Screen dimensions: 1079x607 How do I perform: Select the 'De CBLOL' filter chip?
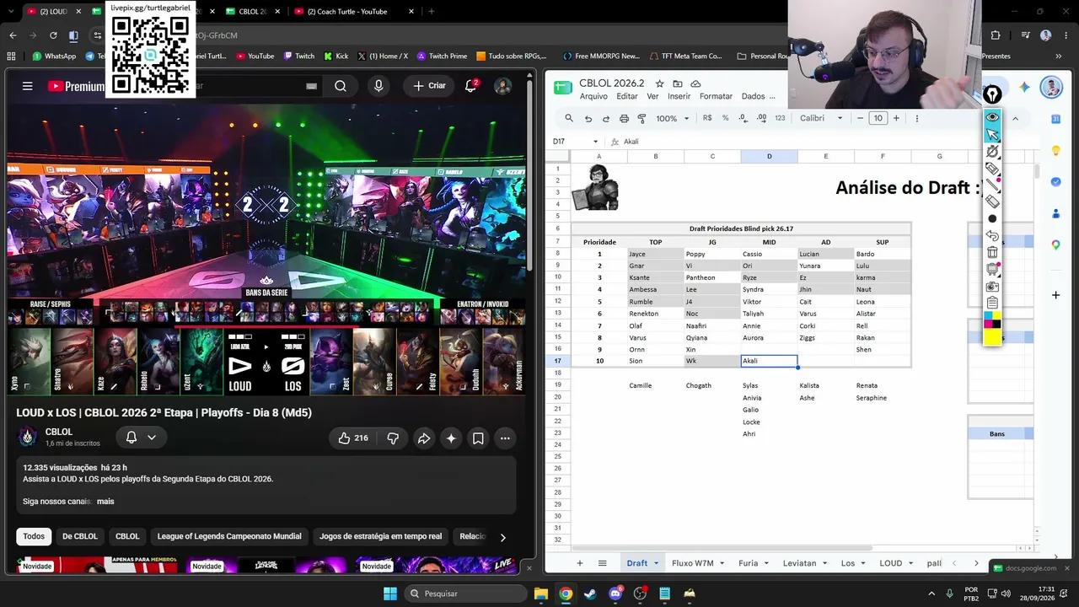80,536
